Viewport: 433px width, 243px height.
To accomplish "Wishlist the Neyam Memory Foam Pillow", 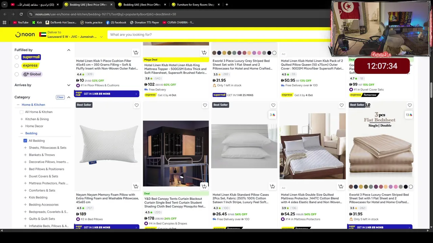I will point(137,105).
